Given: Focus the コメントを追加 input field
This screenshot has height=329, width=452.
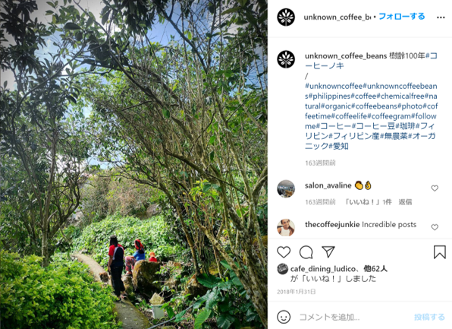Looking at the screenshot, I should [x=353, y=317].
